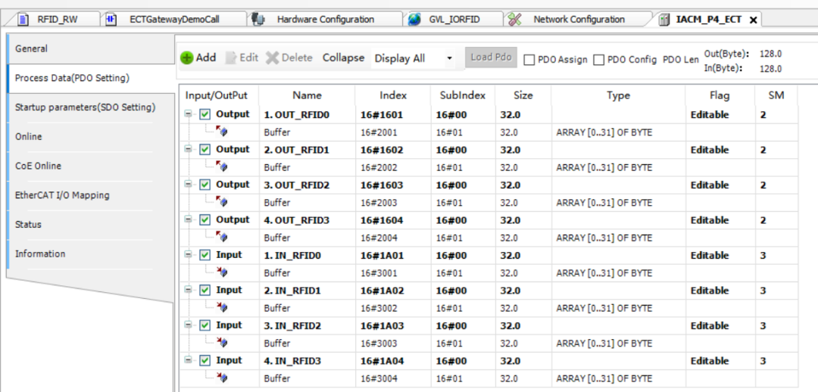Image resolution: width=818 pixels, height=392 pixels.
Task: Click Buffer icon under OUT_RFID0
Action: coord(222,132)
